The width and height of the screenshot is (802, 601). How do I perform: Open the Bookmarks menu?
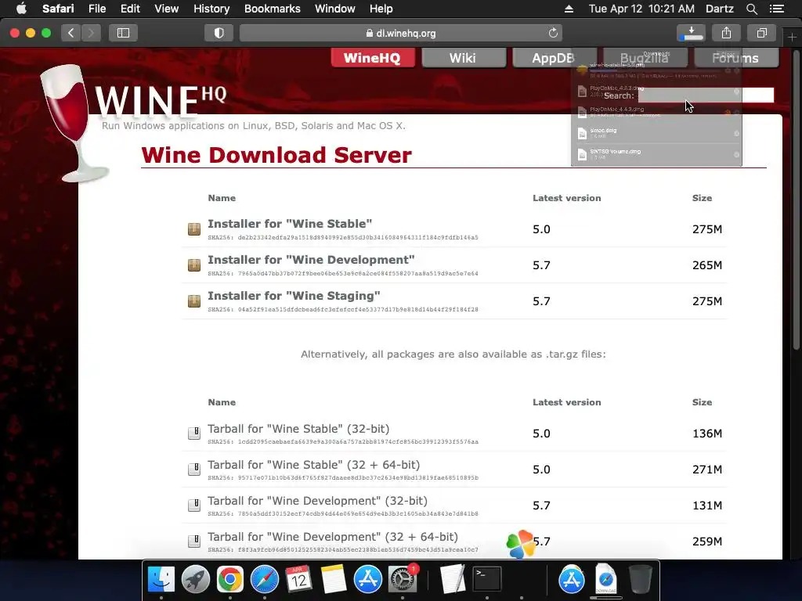(x=272, y=9)
